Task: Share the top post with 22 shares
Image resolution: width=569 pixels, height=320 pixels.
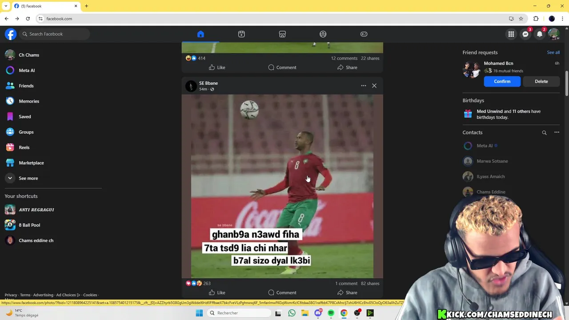Action: (x=347, y=68)
